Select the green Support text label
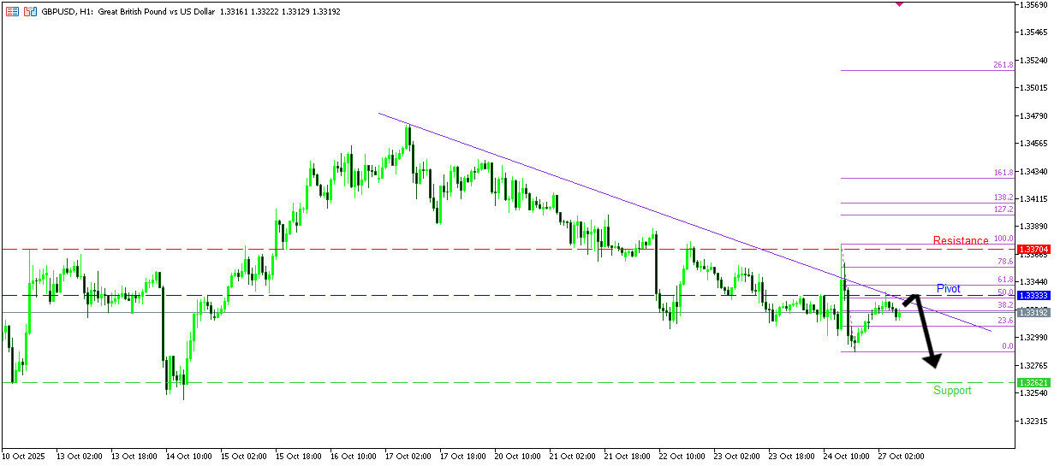This screenshot has height=466, width=1060. pos(952,391)
